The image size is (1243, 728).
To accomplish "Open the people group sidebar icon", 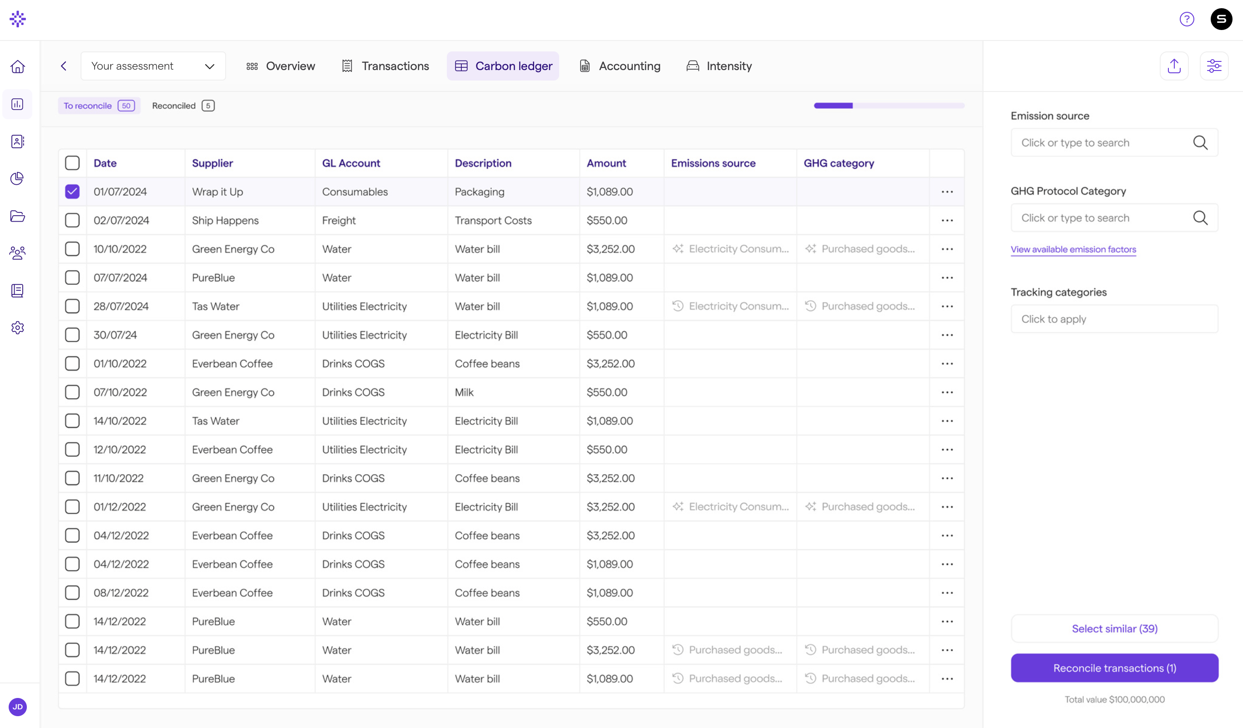I will (x=18, y=253).
